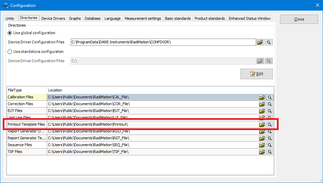Open the Measurement settings tab
The image size is (323, 183).
(x=143, y=18)
